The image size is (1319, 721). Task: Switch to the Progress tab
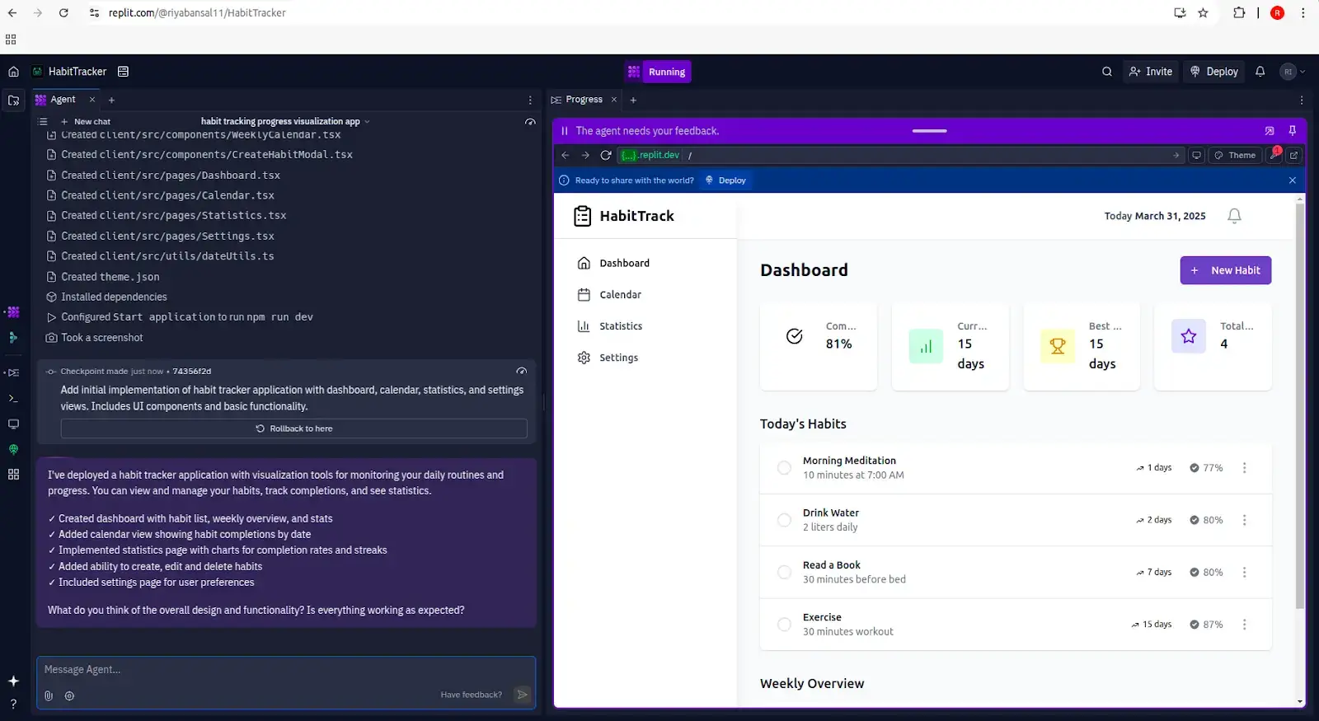pos(584,100)
